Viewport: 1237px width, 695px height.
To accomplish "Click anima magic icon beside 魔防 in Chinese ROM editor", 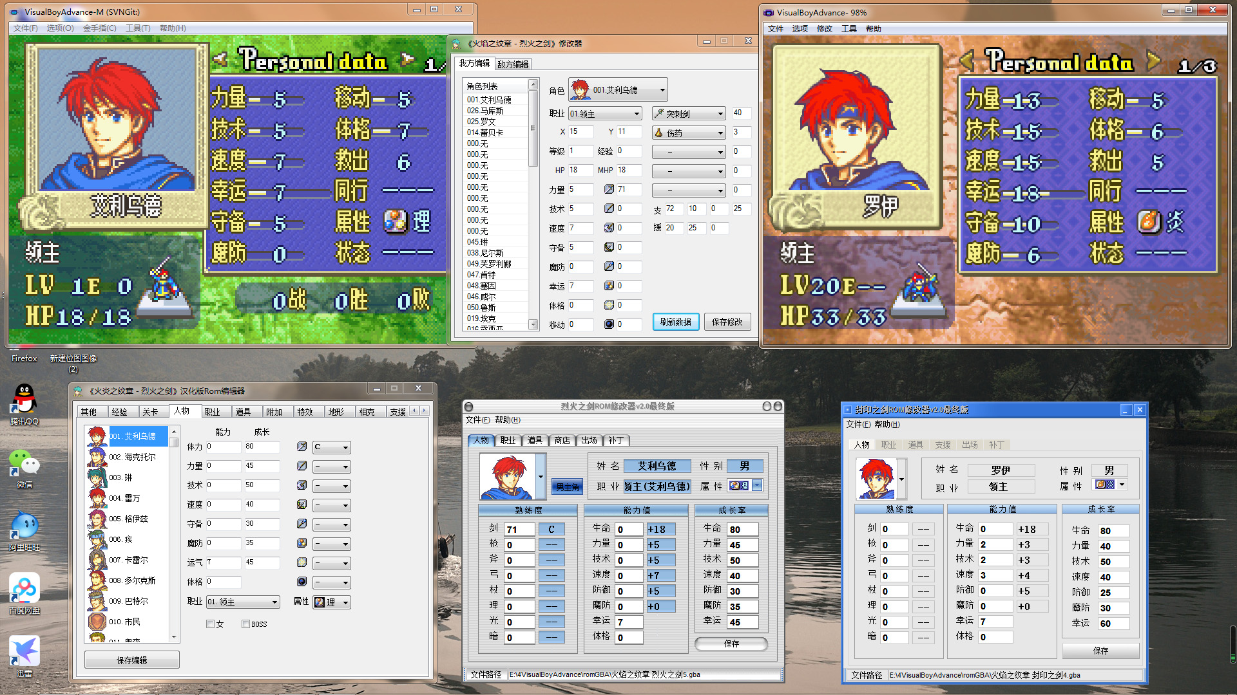I will (302, 543).
